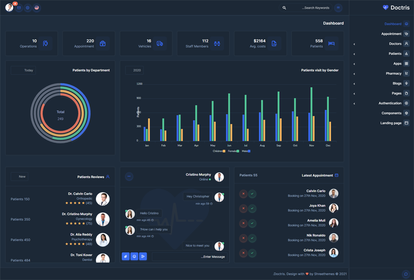Click the Avg. costs document icon

click(274, 44)
